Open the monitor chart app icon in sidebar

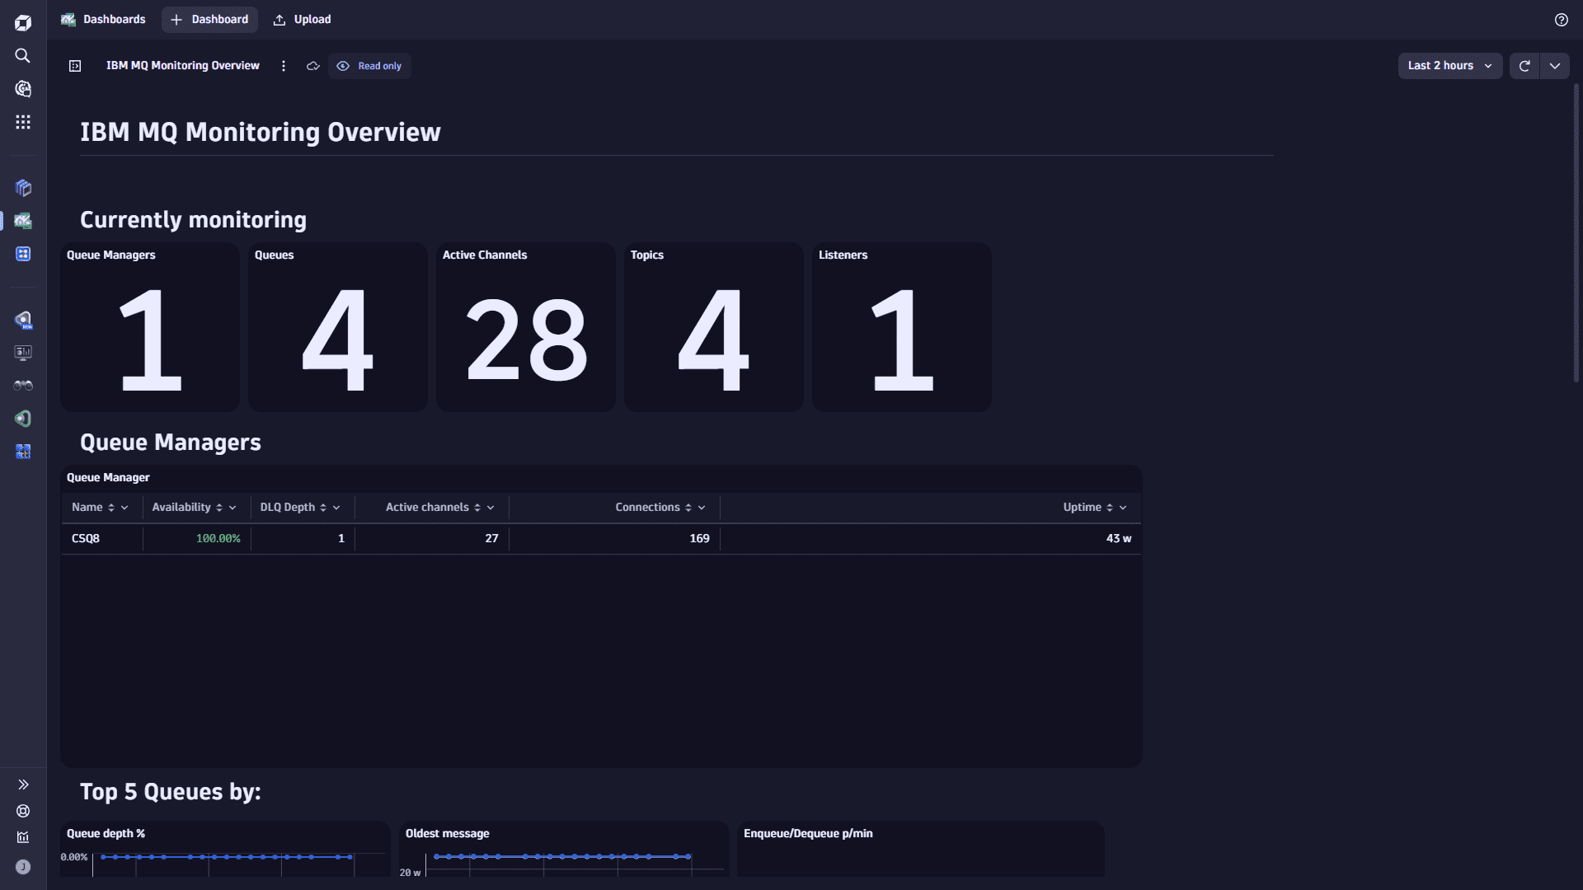pos(23,353)
